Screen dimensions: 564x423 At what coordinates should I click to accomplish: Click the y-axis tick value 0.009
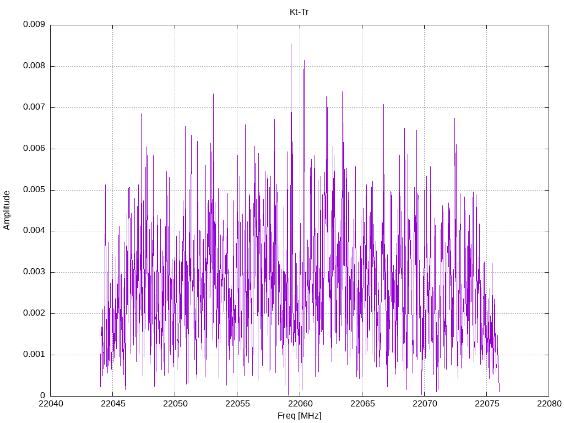[34, 24]
